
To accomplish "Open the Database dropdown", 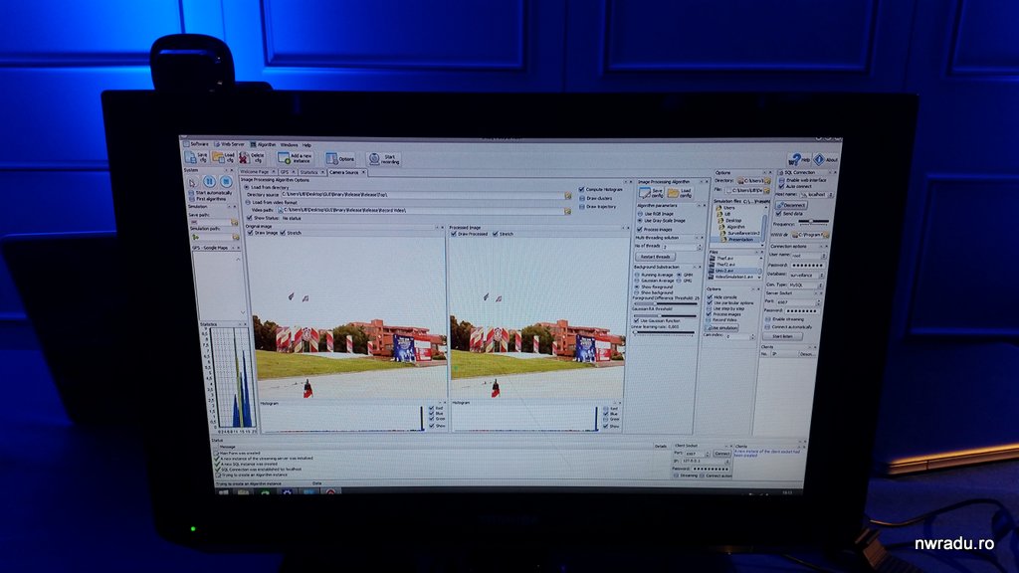I will [823, 275].
